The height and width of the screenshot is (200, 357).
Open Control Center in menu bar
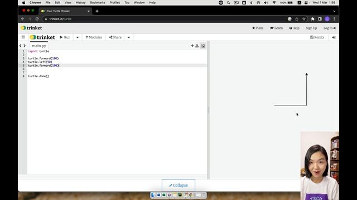[x=306, y=3]
